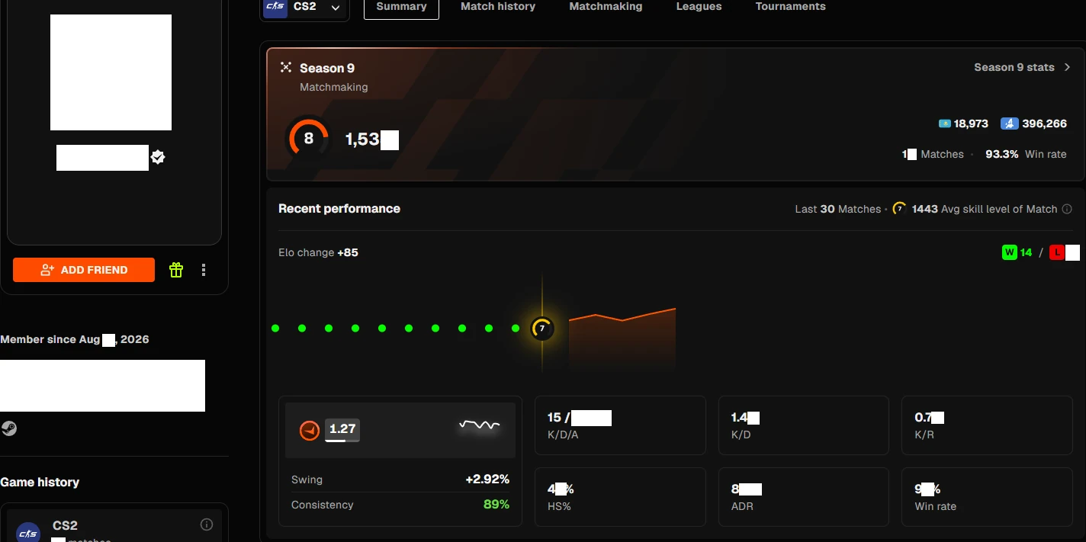1086x542 pixels.
Task: Click the country flag ranking 18,973
Action: 944,123
